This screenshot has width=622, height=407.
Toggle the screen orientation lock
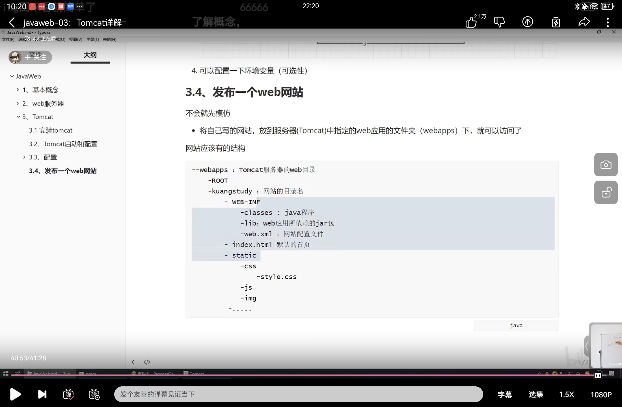(606, 193)
